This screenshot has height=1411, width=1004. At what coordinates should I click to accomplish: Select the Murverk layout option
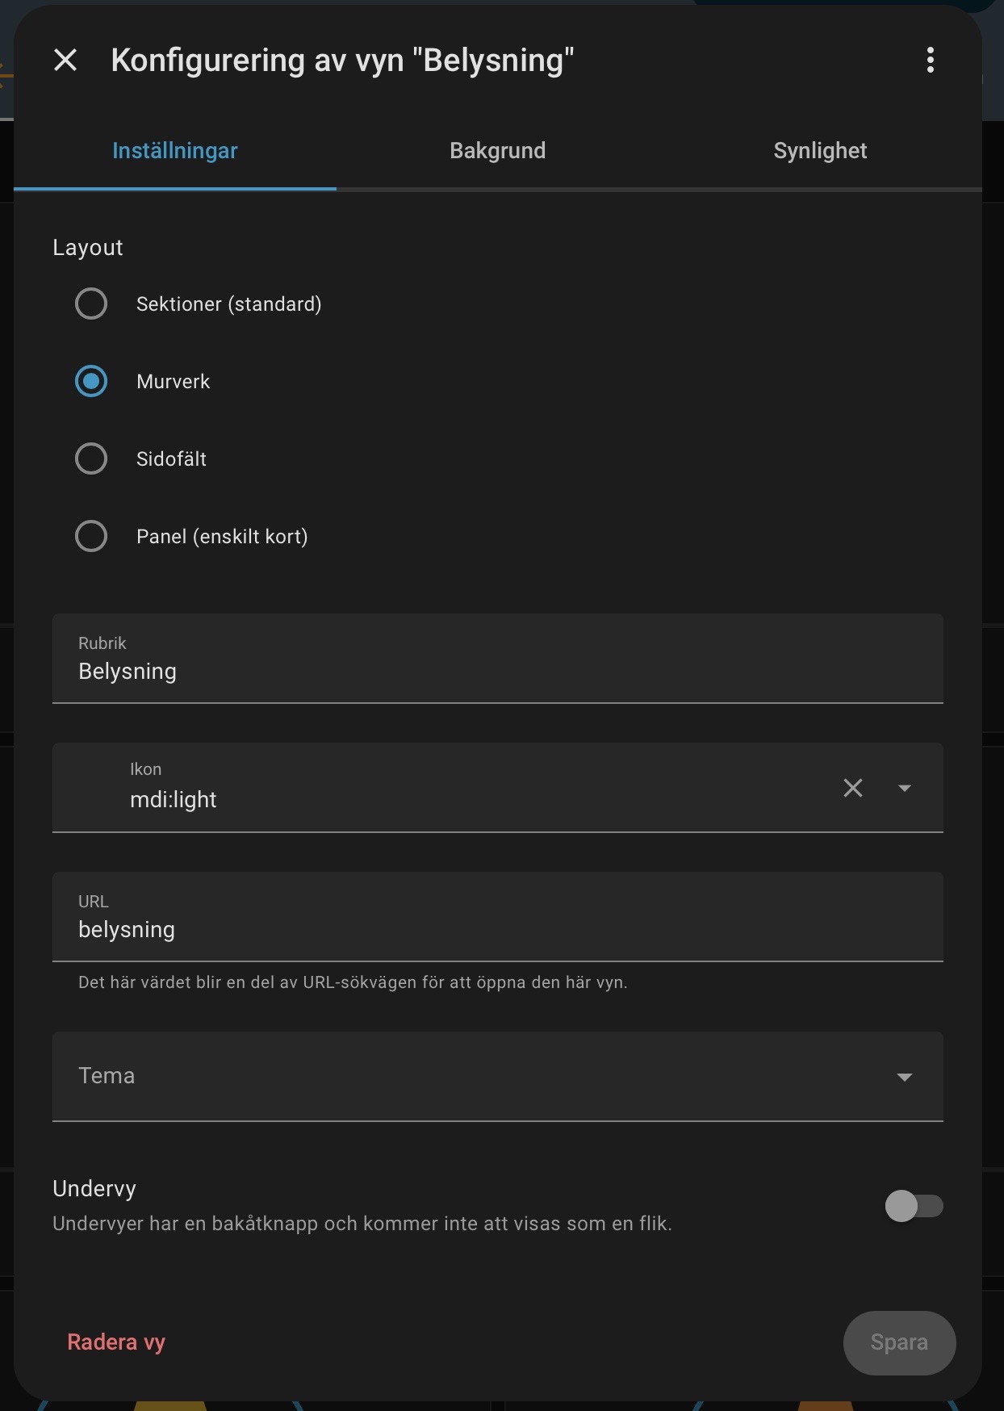click(x=91, y=382)
